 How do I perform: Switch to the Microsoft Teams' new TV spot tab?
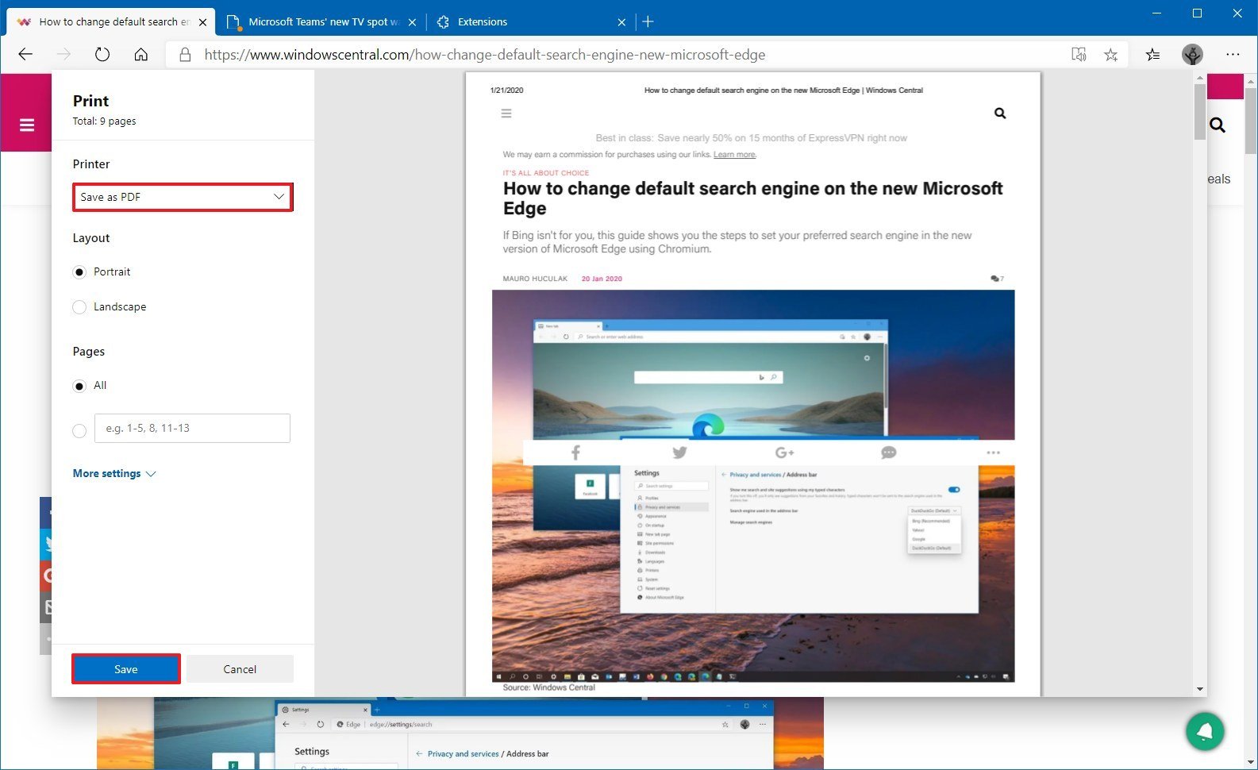point(321,22)
